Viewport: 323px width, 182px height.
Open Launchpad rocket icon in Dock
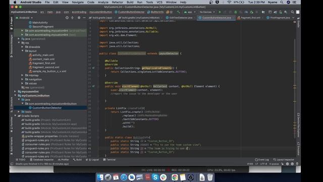click(108, 177)
